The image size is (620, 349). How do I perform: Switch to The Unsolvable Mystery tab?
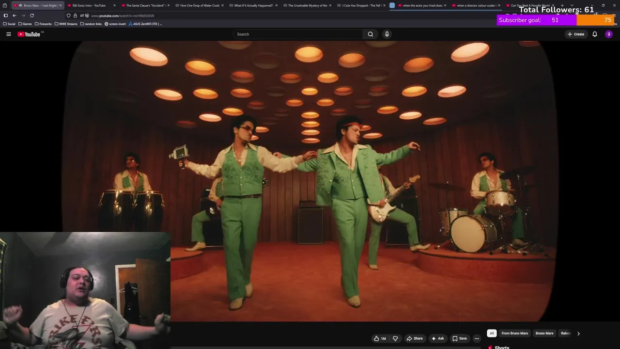(x=308, y=5)
